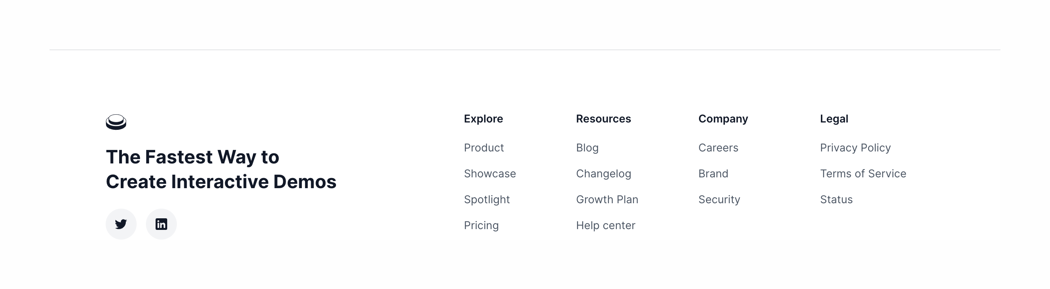The image size is (1050, 289).
Task: Read the Blog
Action: point(588,148)
